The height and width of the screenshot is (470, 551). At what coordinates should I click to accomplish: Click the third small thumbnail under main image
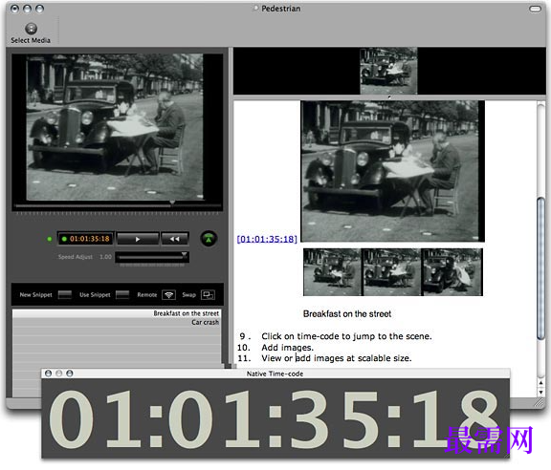[452, 272]
